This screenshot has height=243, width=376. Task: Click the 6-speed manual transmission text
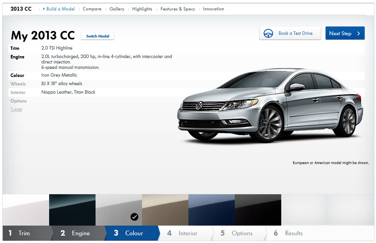[70, 67]
